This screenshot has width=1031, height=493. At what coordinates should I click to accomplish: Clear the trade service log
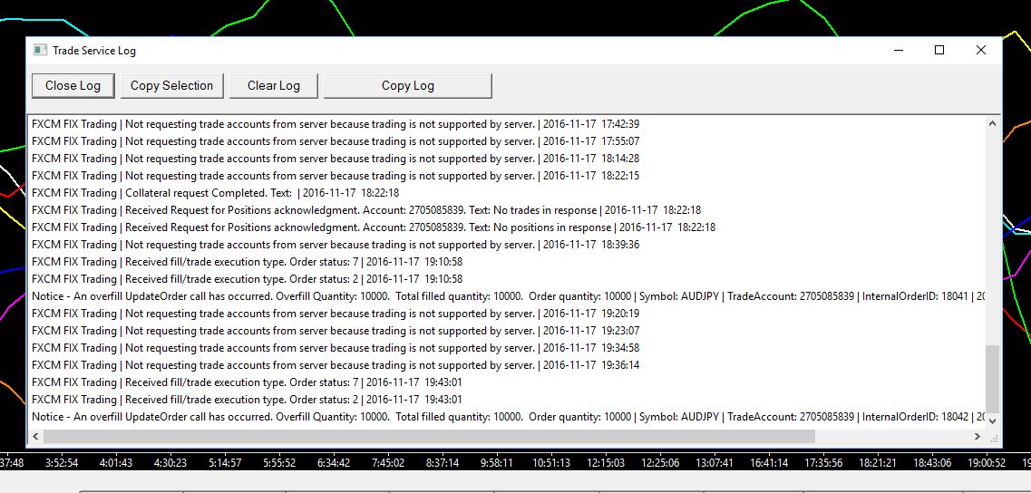tap(274, 85)
